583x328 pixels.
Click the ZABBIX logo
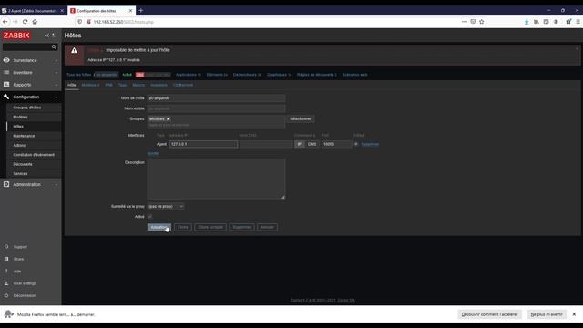[x=16, y=36]
